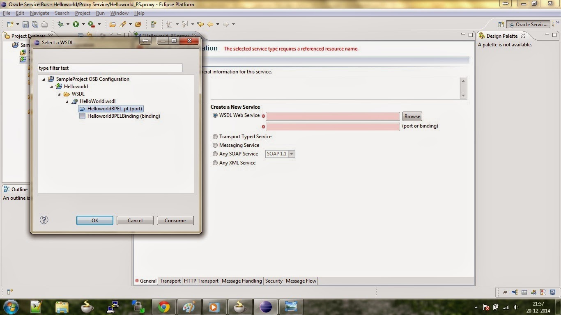
Task: Launch Debug with the bug icon
Action: point(60,25)
